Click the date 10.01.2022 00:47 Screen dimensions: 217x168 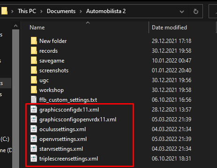point(172,61)
